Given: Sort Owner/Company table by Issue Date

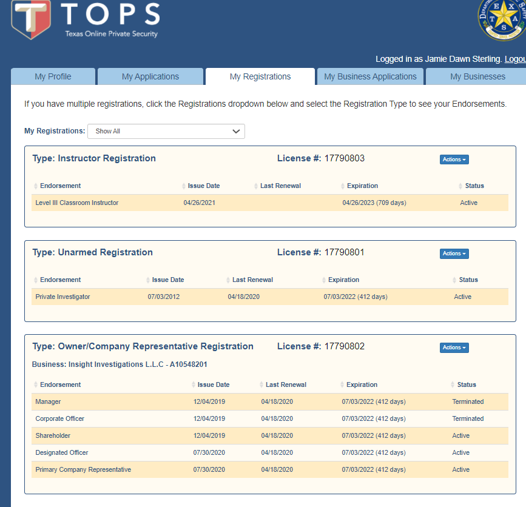Looking at the screenshot, I should [213, 384].
